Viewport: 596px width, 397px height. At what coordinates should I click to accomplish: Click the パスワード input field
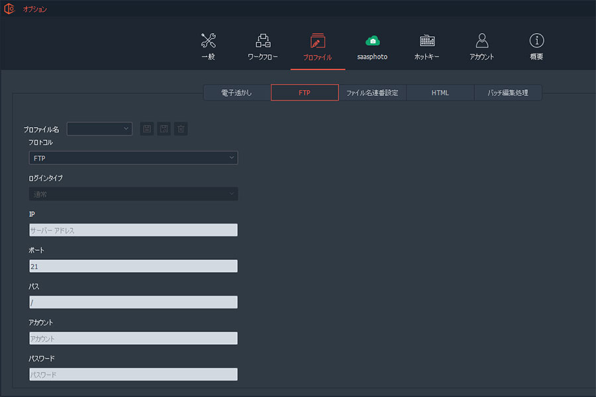coord(133,375)
